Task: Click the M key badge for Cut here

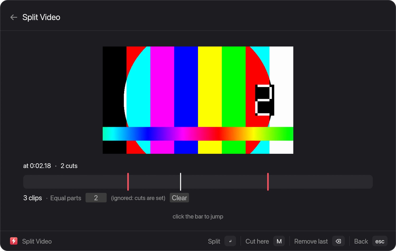Action: (279, 241)
